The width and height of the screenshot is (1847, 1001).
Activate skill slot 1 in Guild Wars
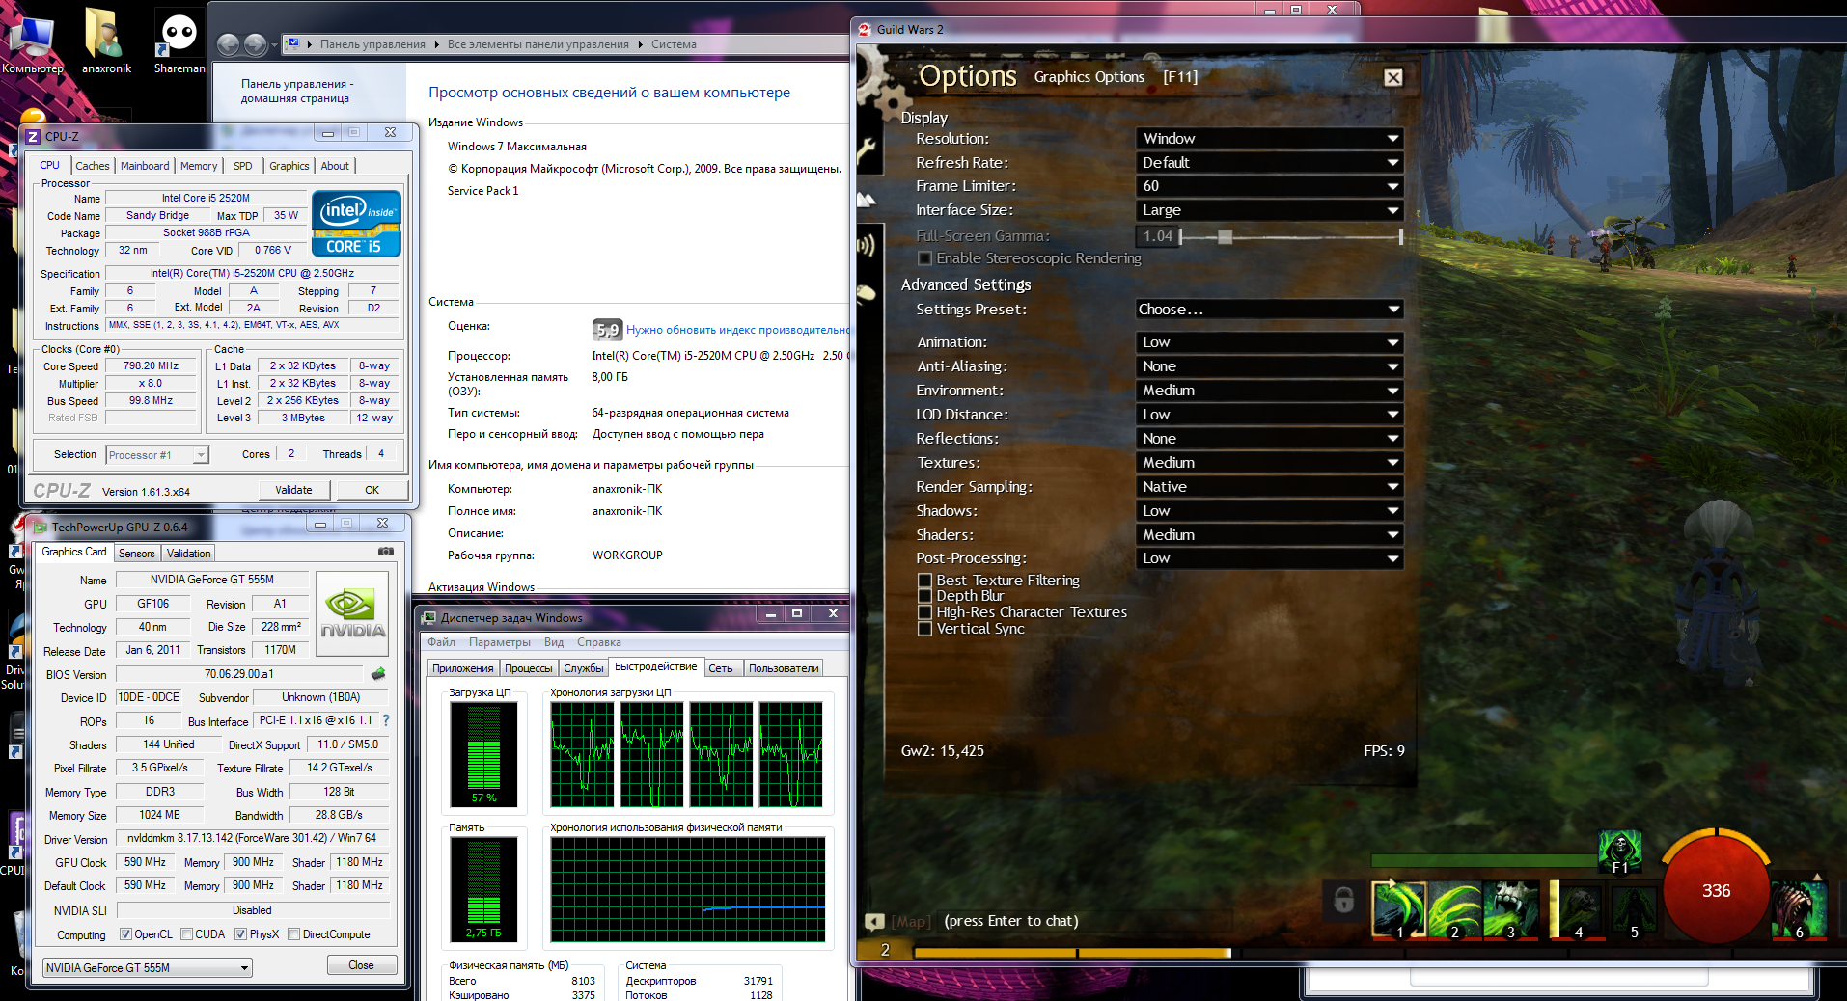pyautogui.click(x=1398, y=909)
